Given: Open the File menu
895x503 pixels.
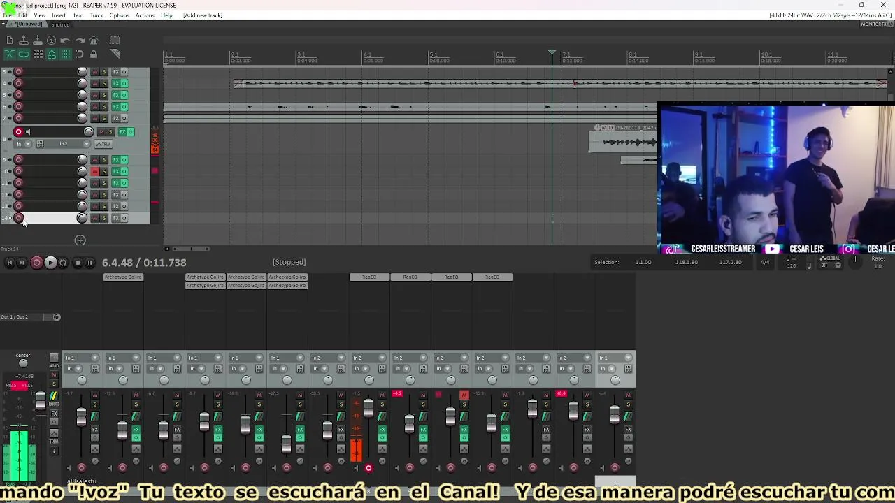Looking at the screenshot, I should pyautogui.click(x=7, y=15).
